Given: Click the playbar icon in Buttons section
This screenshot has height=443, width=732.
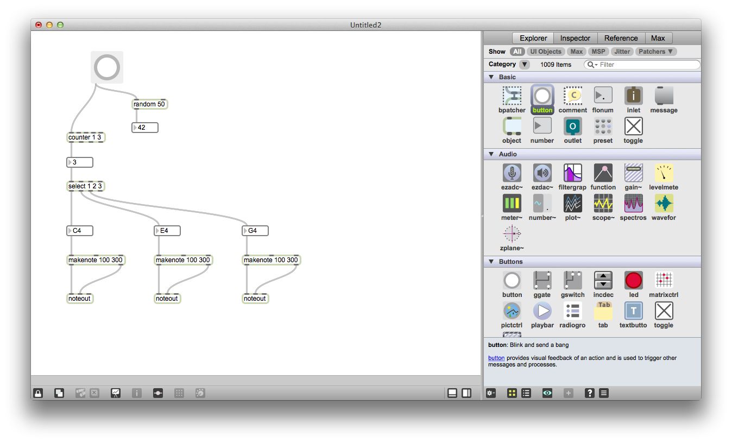Looking at the screenshot, I should click(x=542, y=311).
